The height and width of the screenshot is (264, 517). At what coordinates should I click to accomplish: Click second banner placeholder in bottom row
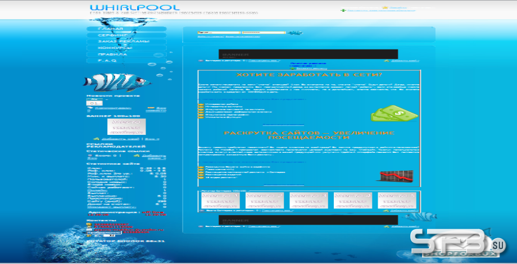click(265, 201)
